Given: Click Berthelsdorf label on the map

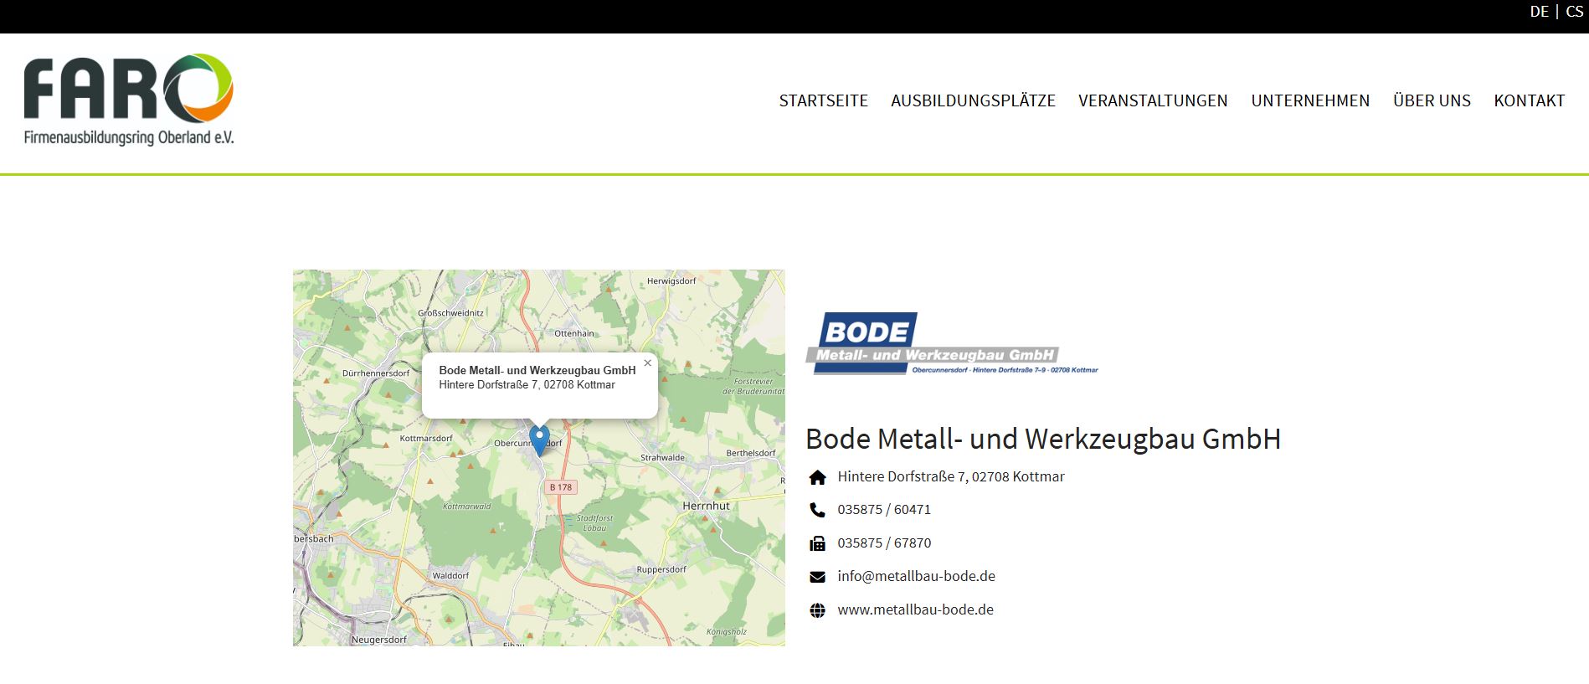Looking at the screenshot, I should pos(751,453).
